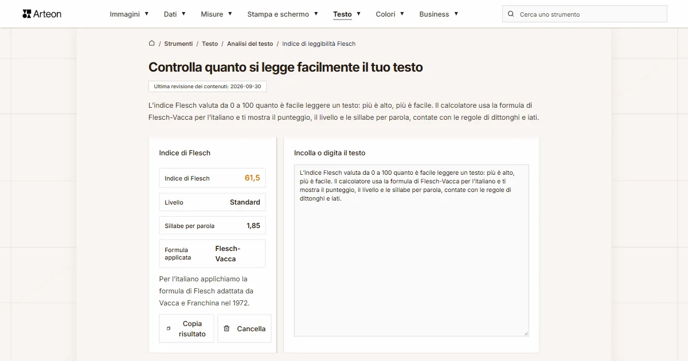688x361 pixels.
Task: Click inside the text input area
Action: (x=411, y=250)
